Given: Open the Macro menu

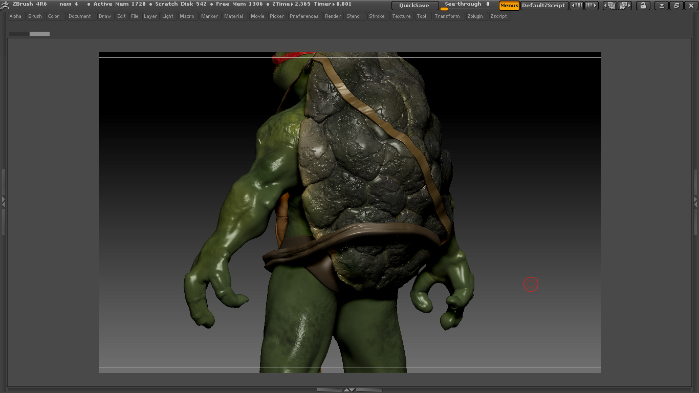Looking at the screenshot, I should pyautogui.click(x=187, y=16).
